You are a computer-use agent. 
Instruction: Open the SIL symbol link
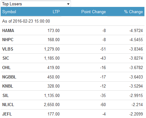[6, 95]
